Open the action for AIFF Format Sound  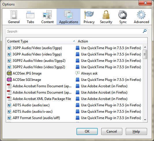tap(111, 118)
